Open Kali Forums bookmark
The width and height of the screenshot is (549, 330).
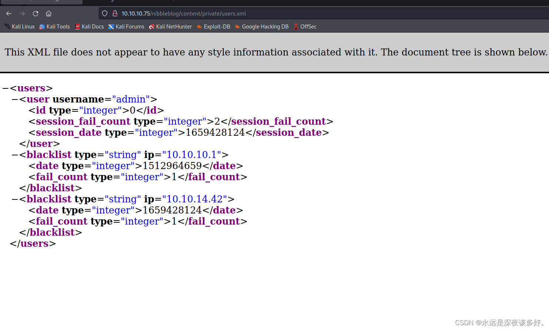click(126, 27)
